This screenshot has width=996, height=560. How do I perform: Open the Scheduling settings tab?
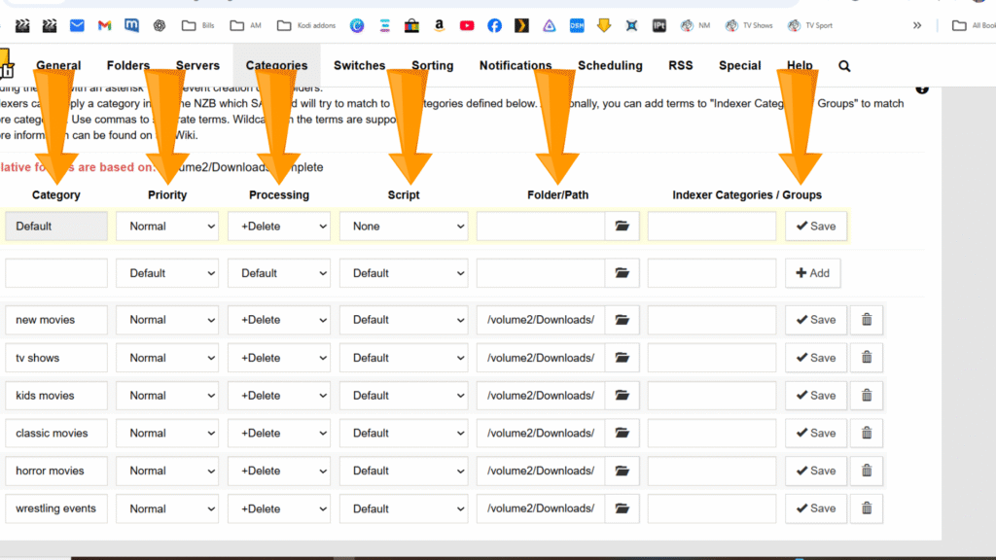(610, 66)
